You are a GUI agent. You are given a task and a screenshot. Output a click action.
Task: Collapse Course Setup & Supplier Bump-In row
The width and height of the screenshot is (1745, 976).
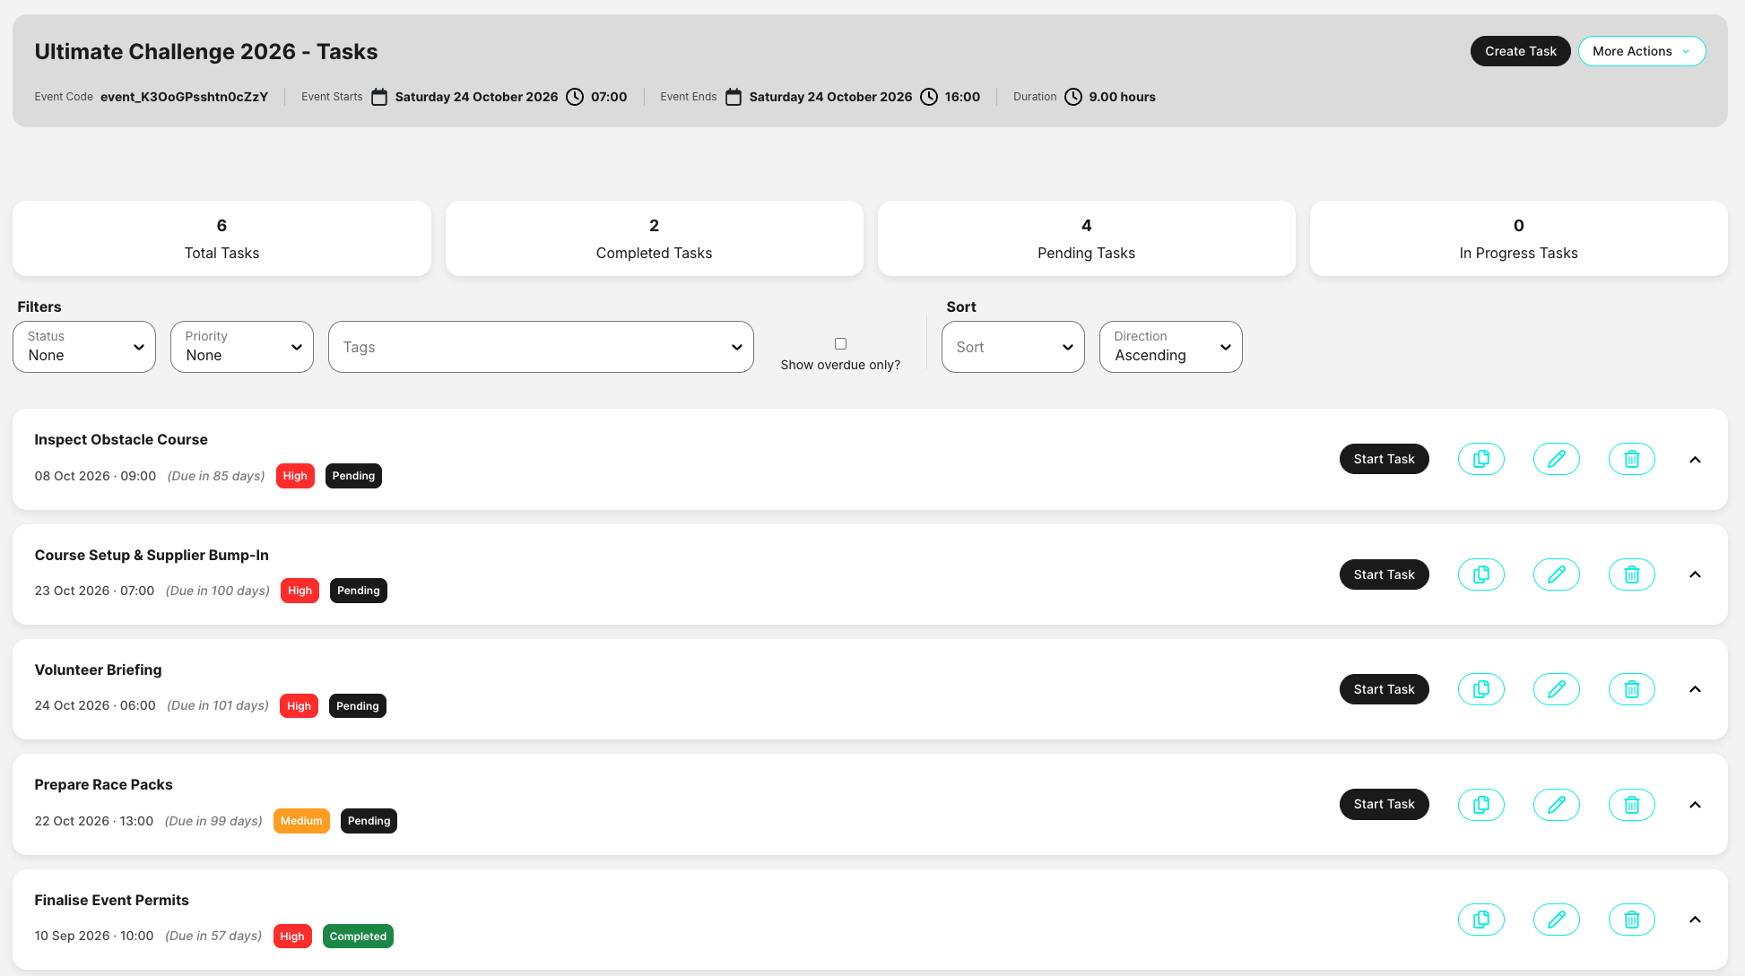[x=1695, y=574]
